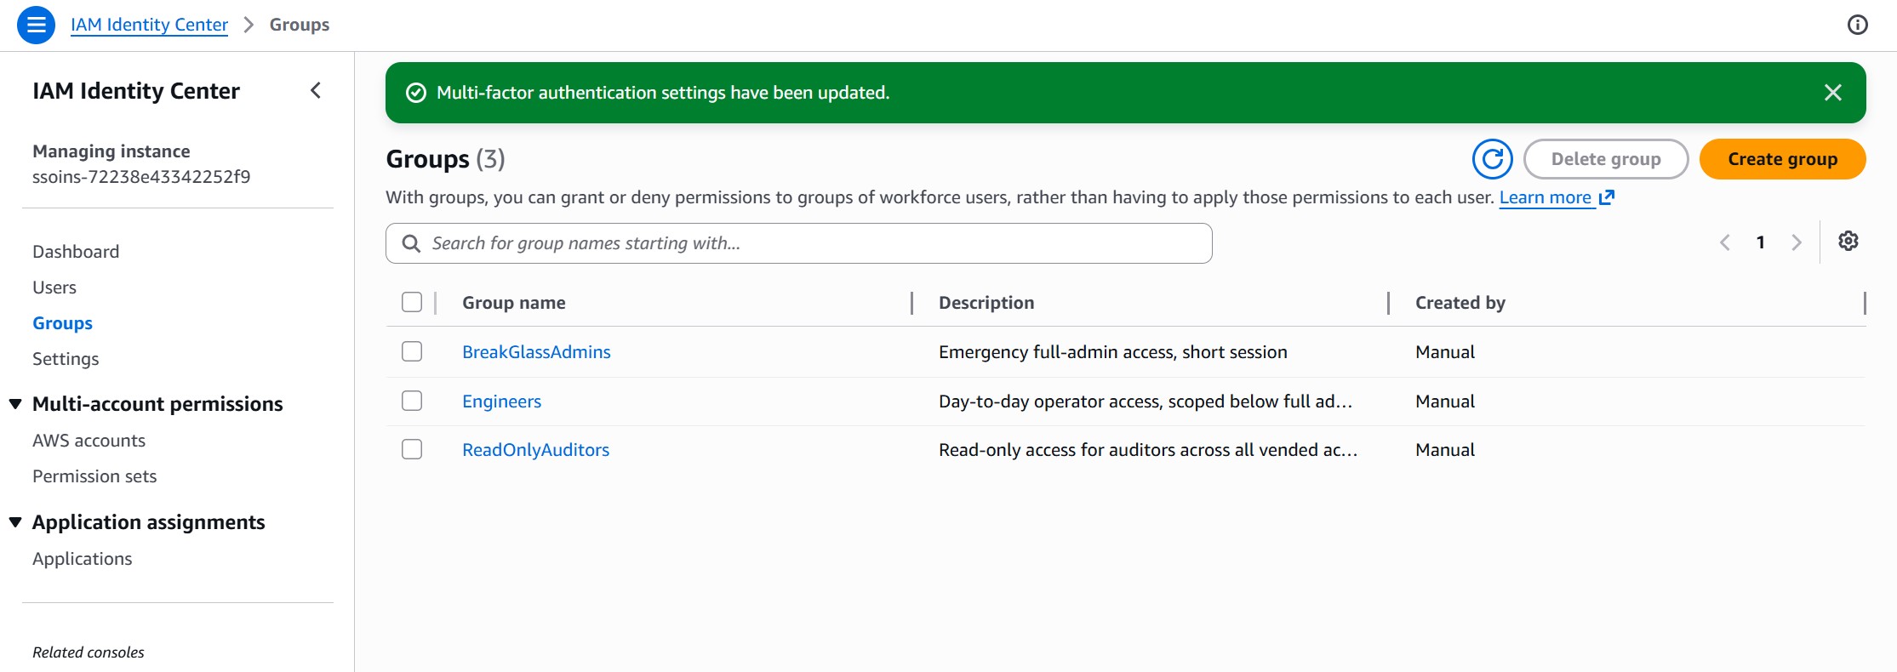Viewport: 1897px width, 672px height.
Task: Select Groups in sidebar navigation
Action: coord(62,323)
